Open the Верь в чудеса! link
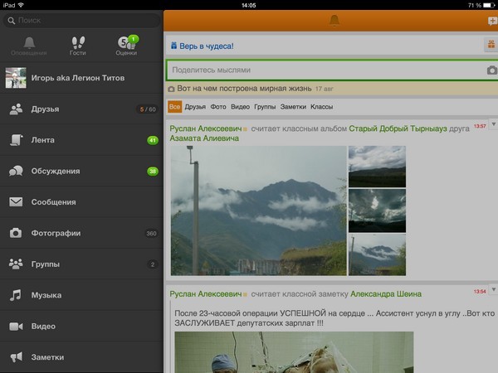This screenshot has width=498, height=373. pos(206,46)
